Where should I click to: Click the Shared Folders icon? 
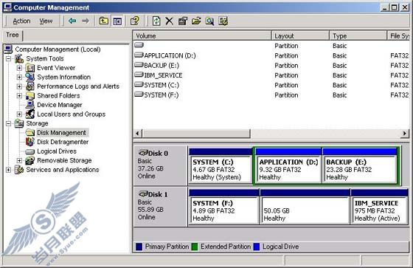click(30, 96)
